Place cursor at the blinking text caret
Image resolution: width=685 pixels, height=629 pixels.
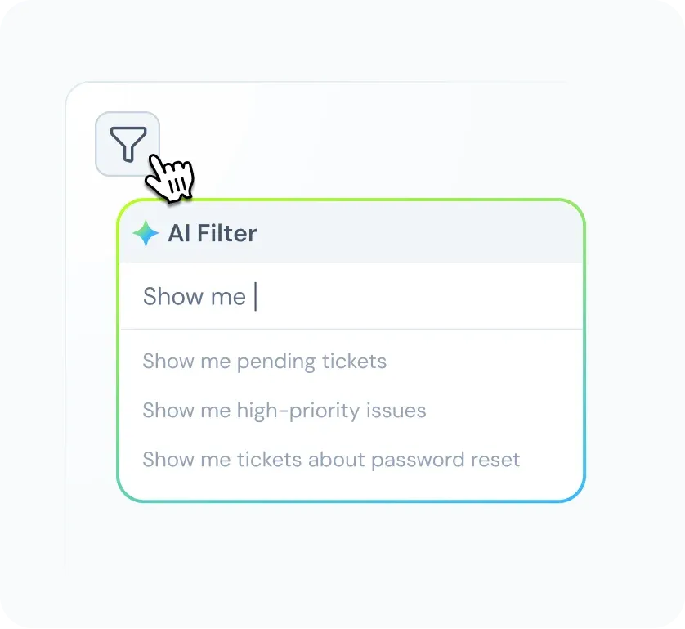point(256,297)
